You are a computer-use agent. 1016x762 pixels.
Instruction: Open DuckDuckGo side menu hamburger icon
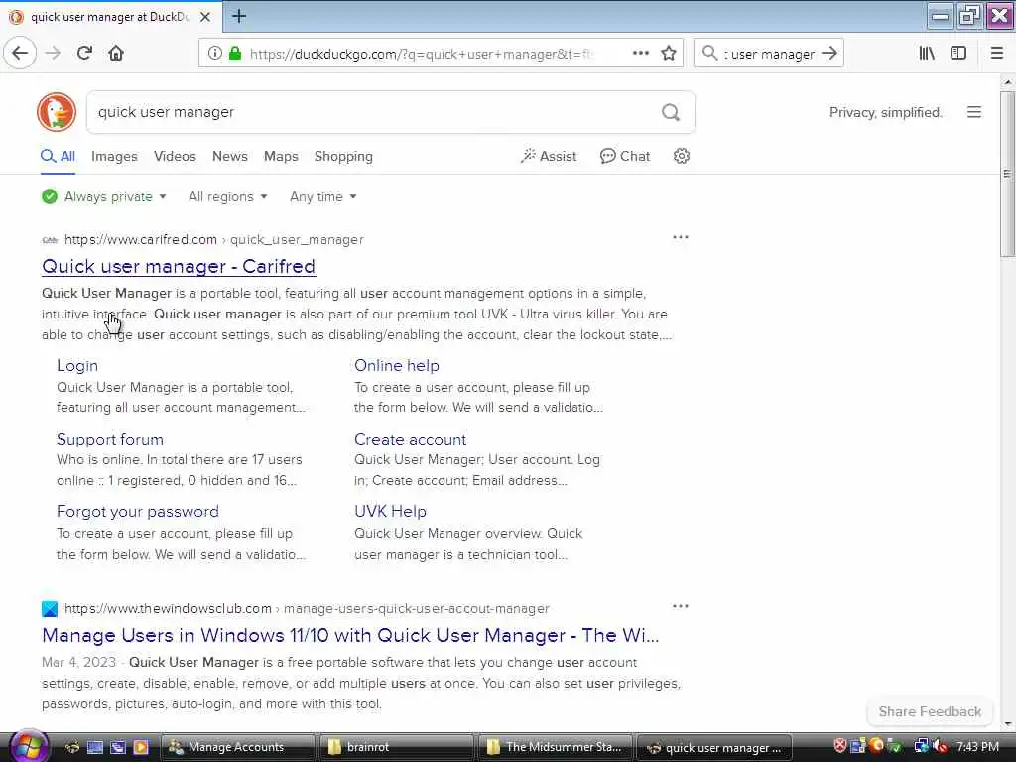click(974, 112)
